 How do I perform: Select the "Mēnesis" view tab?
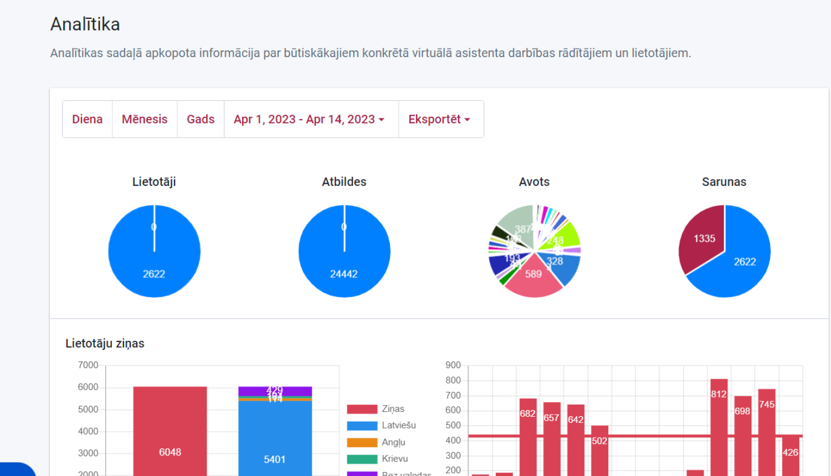coord(145,119)
